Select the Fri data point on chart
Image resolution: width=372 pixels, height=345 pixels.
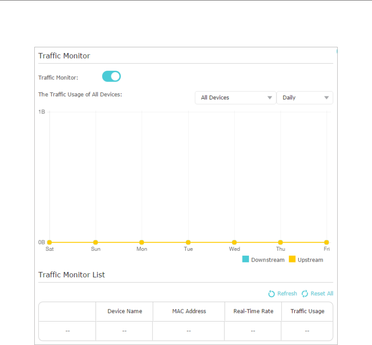click(x=326, y=242)
